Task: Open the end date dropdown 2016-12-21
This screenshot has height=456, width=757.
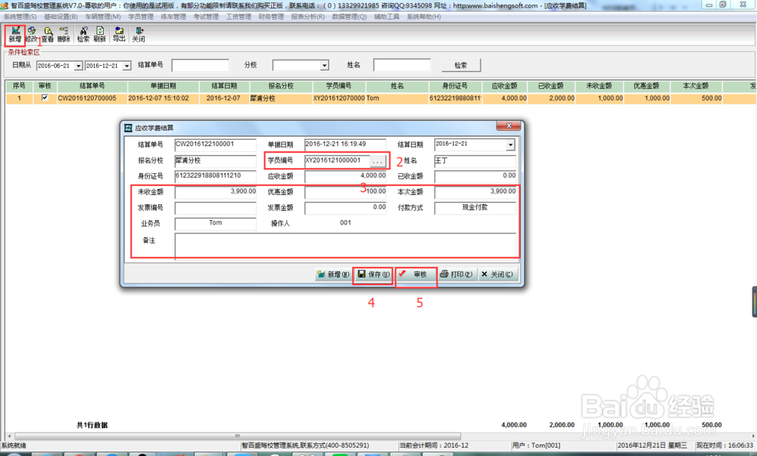Action: click(126, 66)
